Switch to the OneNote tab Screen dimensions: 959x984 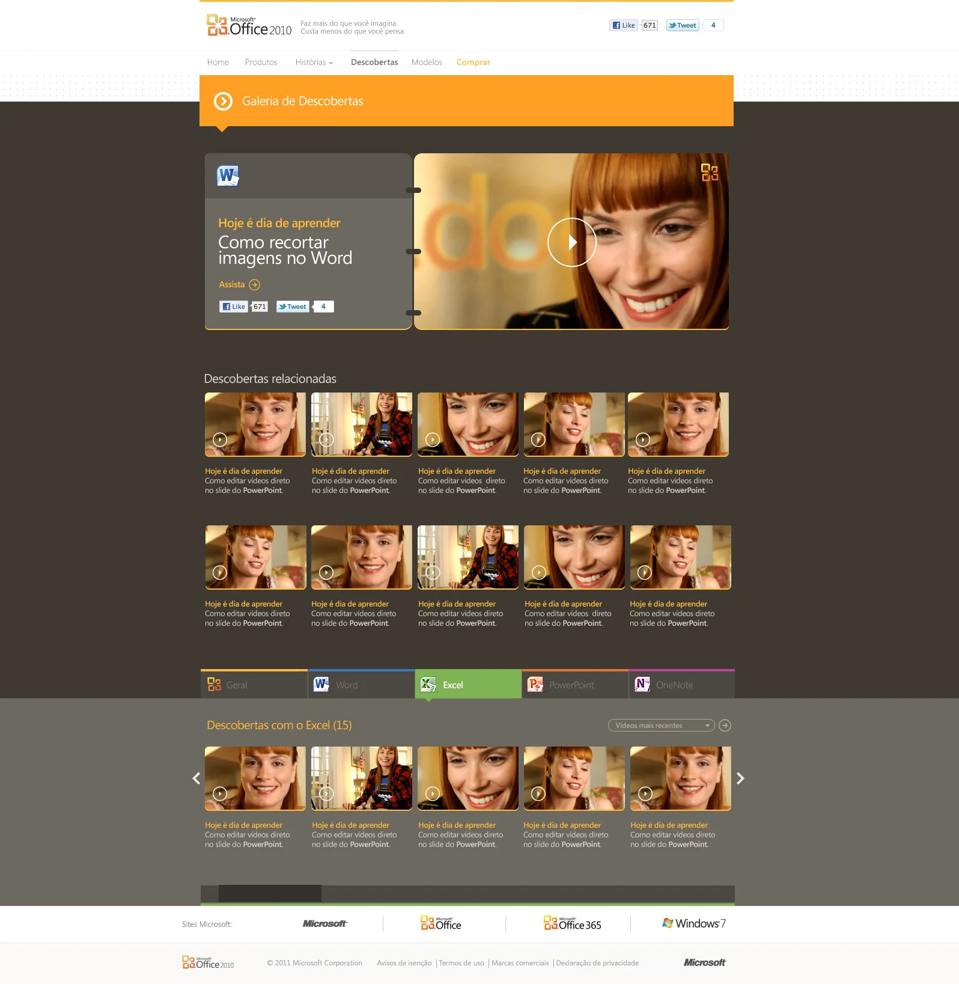[x=682, y=684]
